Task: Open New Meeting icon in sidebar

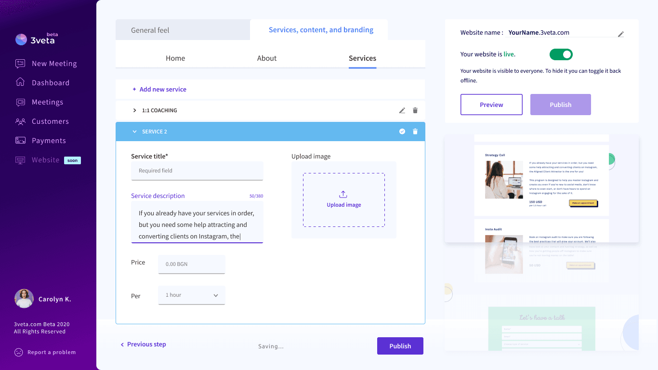Action: 20,63
